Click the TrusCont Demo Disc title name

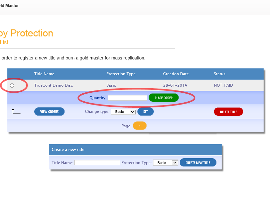[x=53, y=85]
